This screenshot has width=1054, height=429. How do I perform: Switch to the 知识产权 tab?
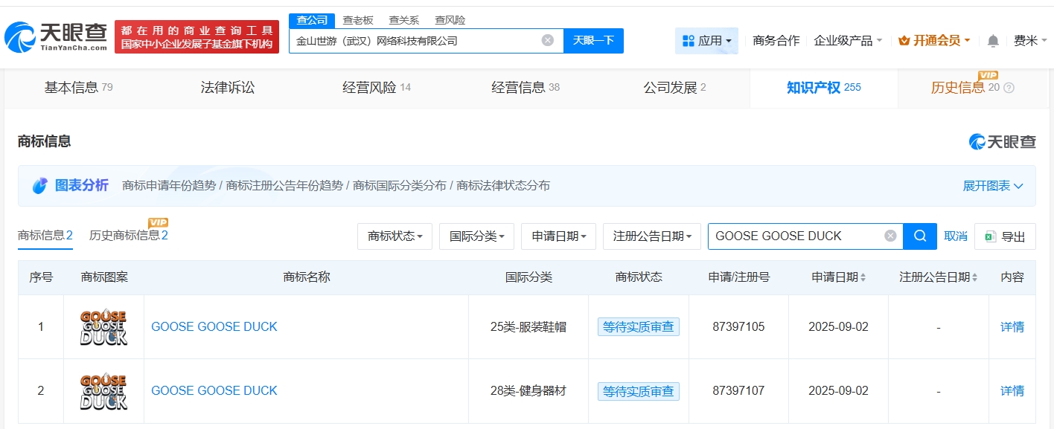click(823, 88)
